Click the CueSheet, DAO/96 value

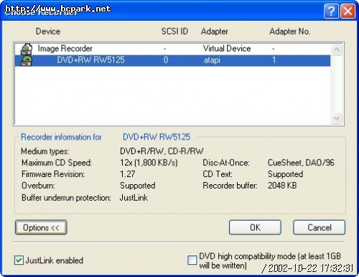(301, 163)
